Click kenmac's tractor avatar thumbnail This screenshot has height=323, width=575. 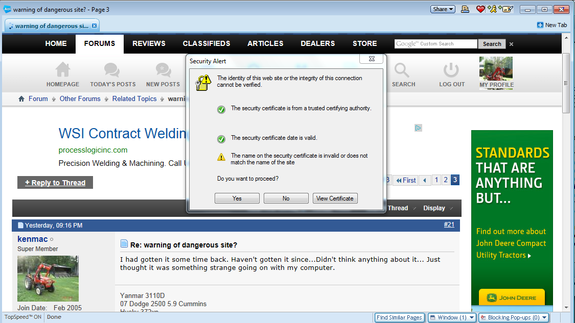(x=48, y=279)
